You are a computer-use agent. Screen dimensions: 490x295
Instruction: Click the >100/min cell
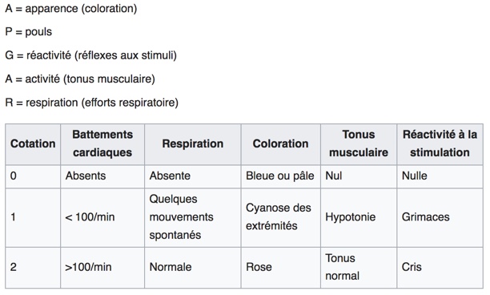click(x=102, y=268)
